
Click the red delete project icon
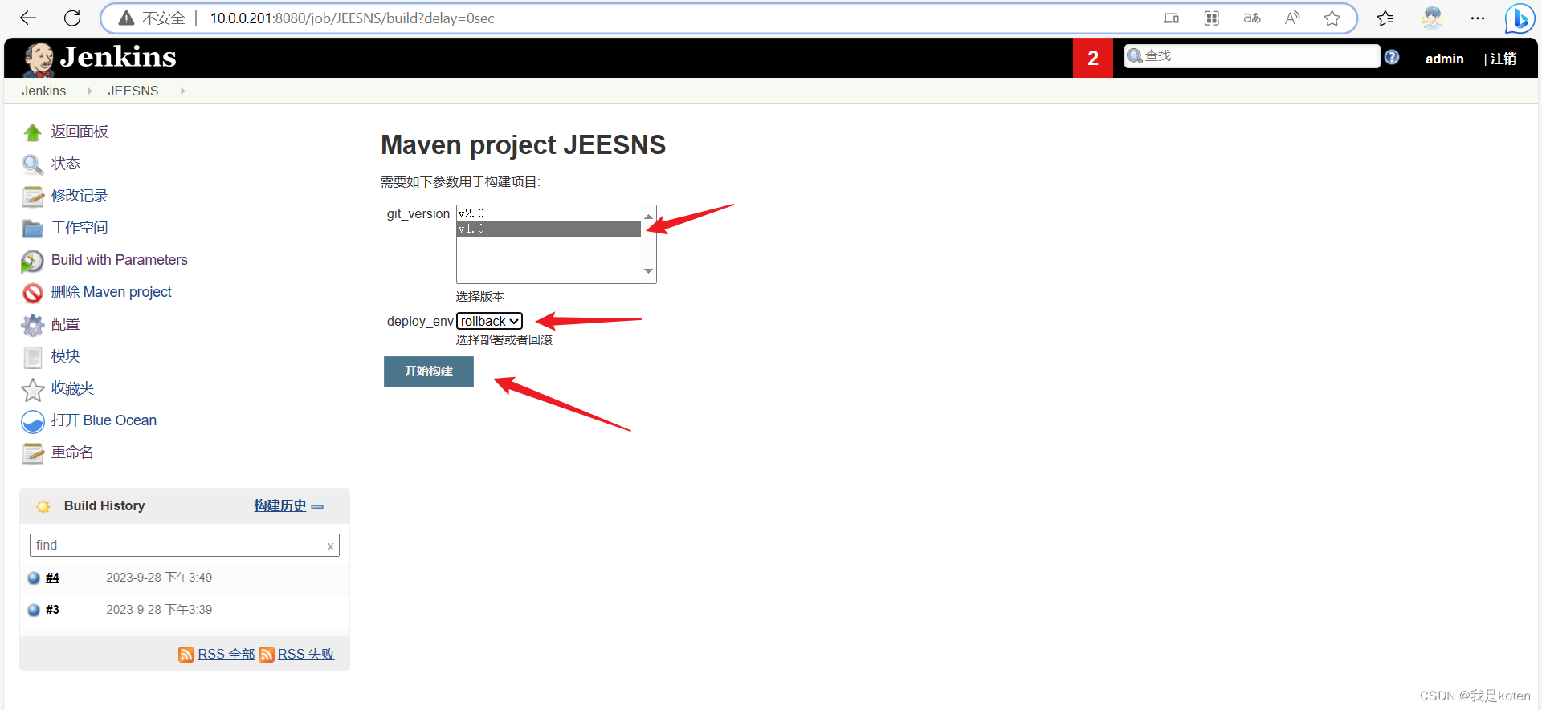(x=33, y=293)
